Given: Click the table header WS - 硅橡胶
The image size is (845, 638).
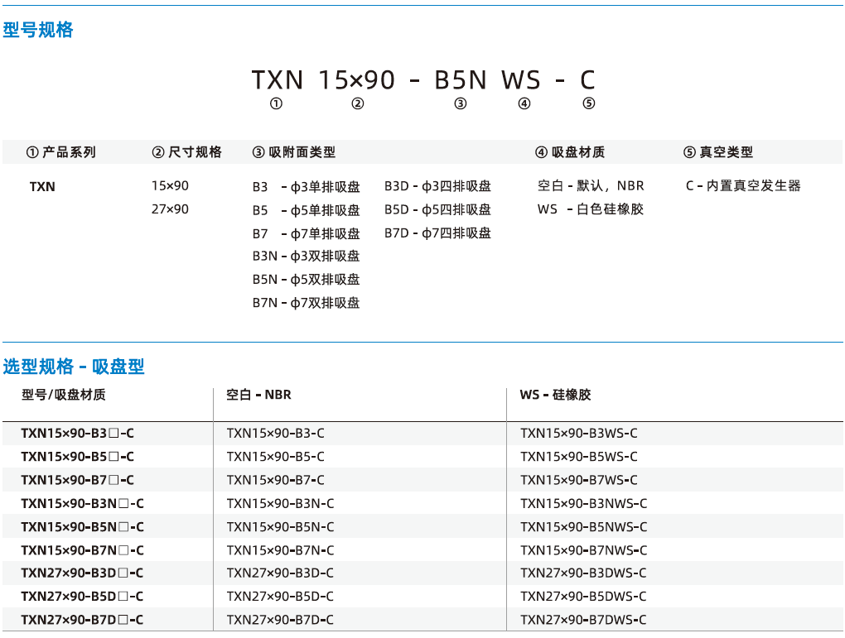Looking at the screenshot, I should click(556, 395).
